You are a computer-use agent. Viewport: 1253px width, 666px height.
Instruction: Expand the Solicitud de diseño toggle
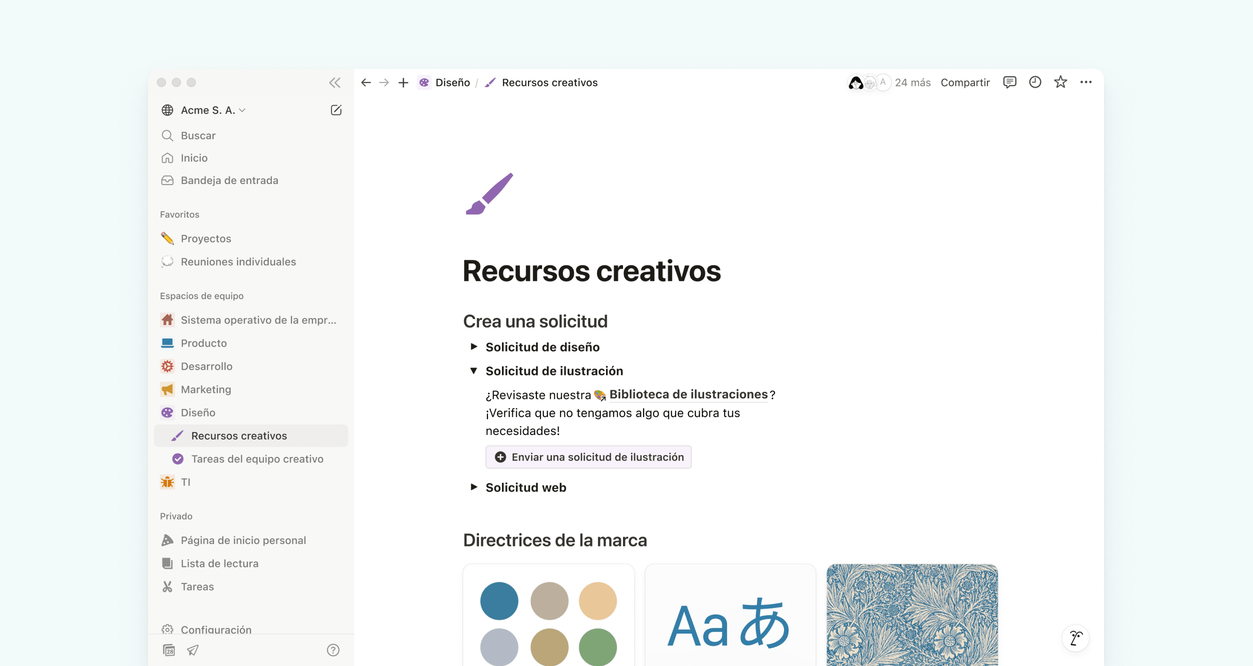(x=474, y=346)
